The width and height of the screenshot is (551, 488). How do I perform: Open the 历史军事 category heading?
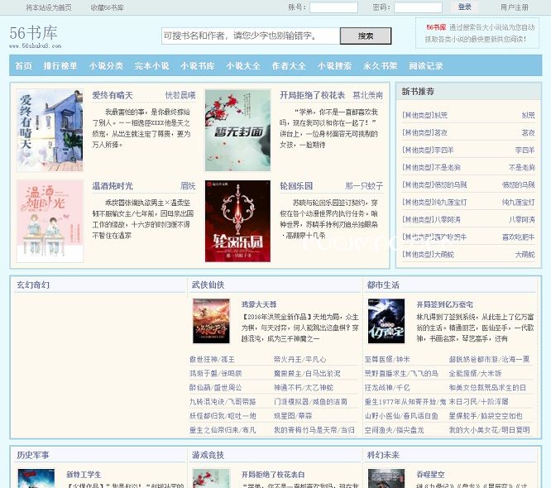pyautogui.click(x=33, y=455)
